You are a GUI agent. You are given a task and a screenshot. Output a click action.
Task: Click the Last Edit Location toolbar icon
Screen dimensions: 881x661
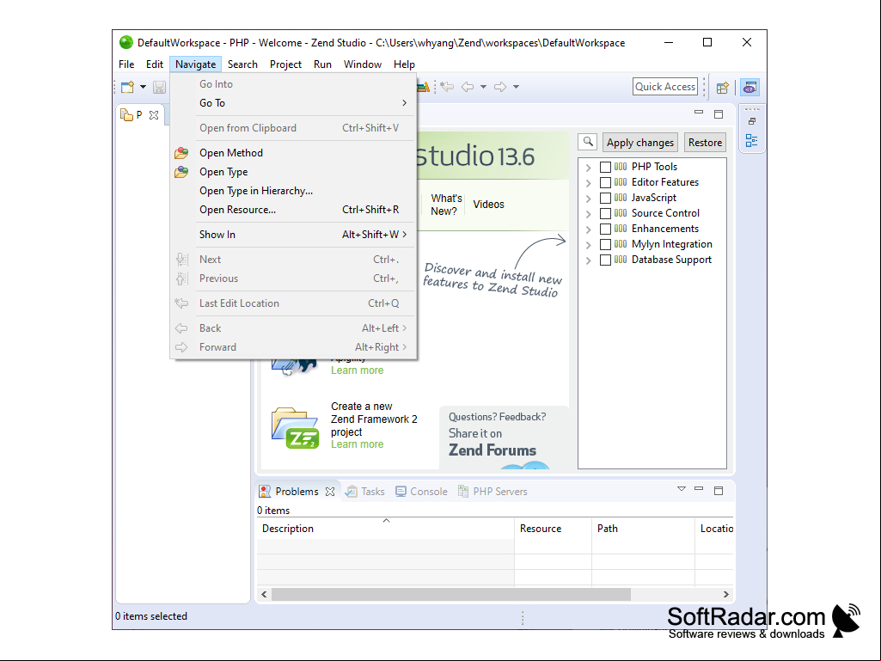(447, 87)
